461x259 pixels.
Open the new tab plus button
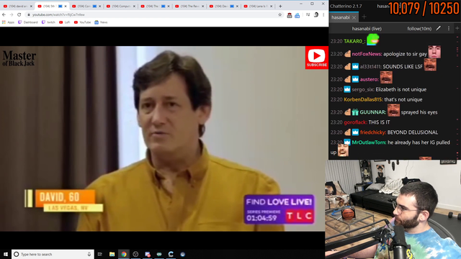(x=280, y=6)
